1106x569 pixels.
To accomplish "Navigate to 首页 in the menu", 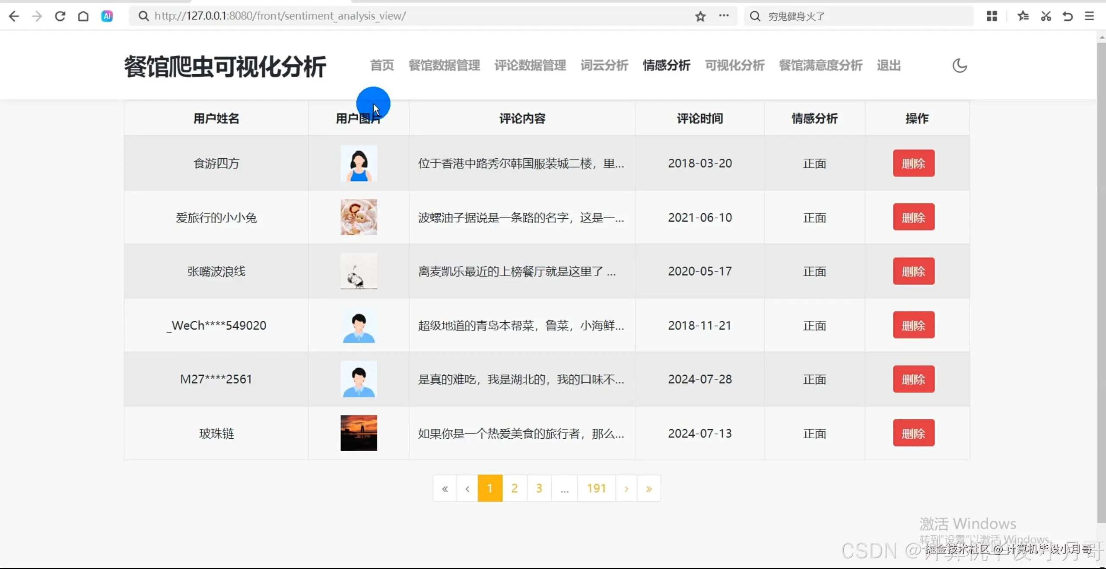I will point(381,66).
